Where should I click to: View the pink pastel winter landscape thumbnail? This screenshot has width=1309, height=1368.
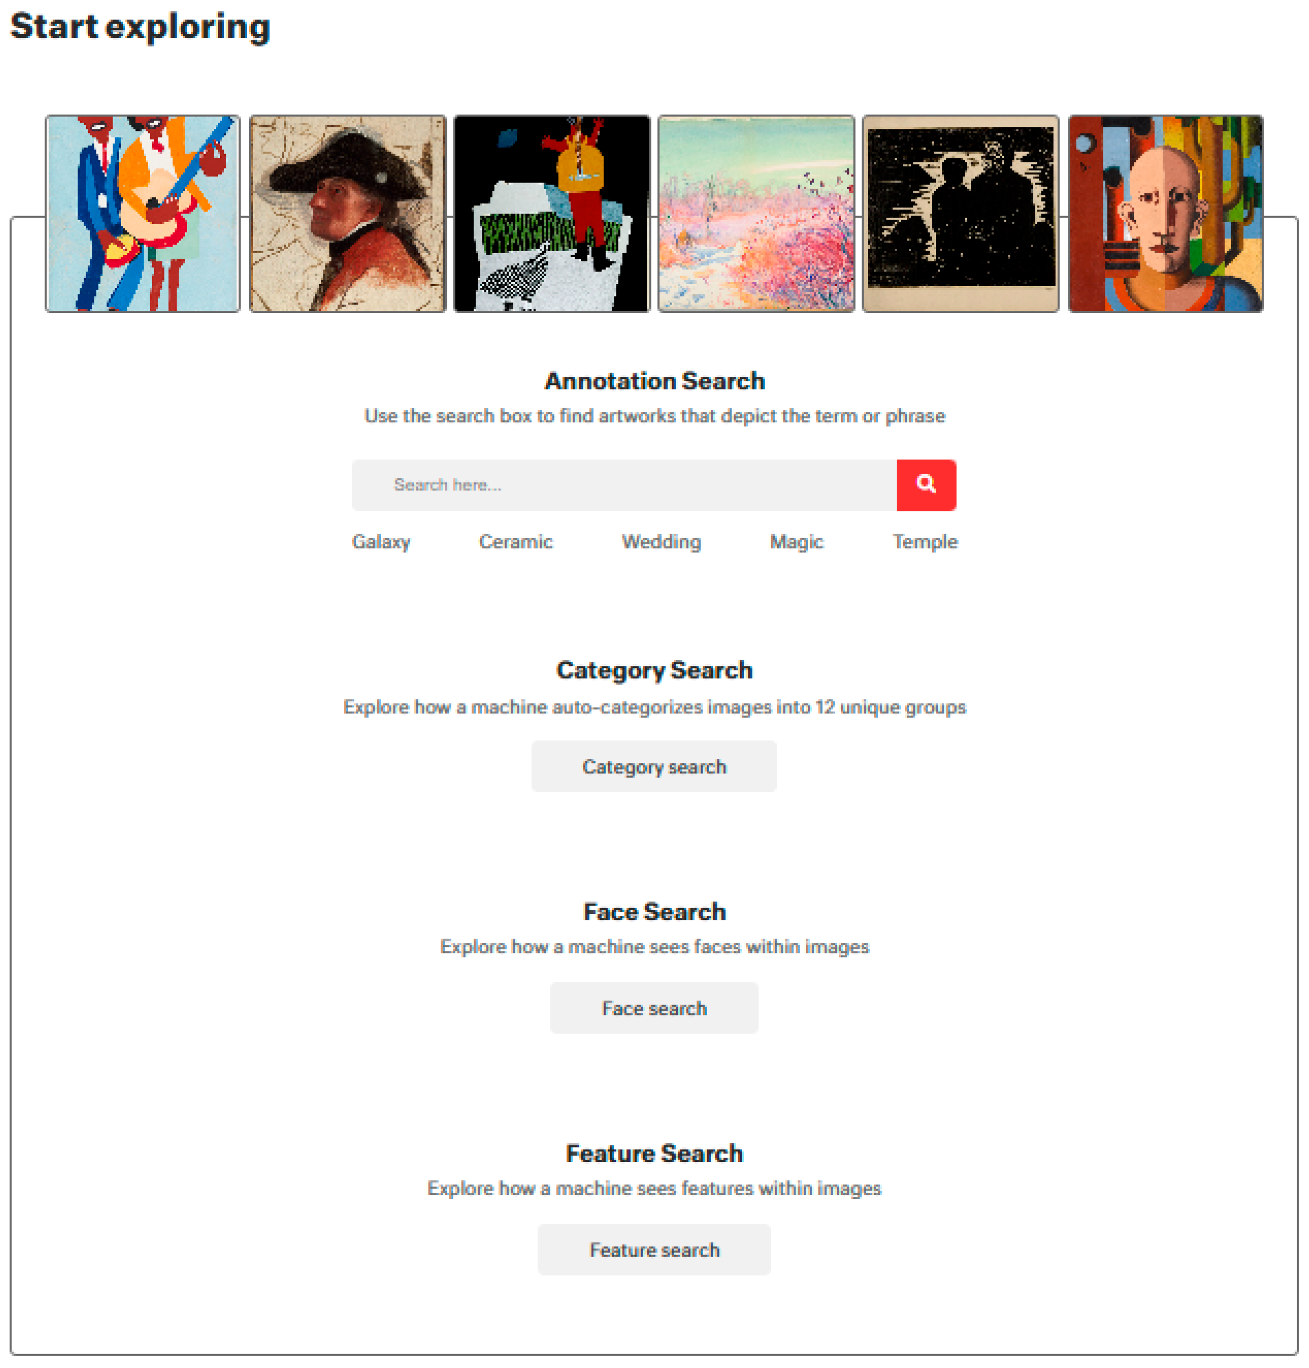757,213
